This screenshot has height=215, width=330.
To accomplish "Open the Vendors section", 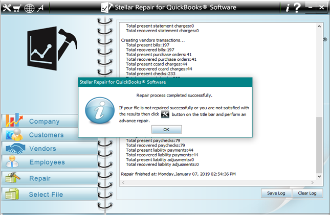I will pyautogui.click(x=50, y=149).
